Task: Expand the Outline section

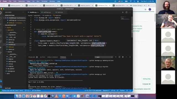Action: (x=8, y=88)
